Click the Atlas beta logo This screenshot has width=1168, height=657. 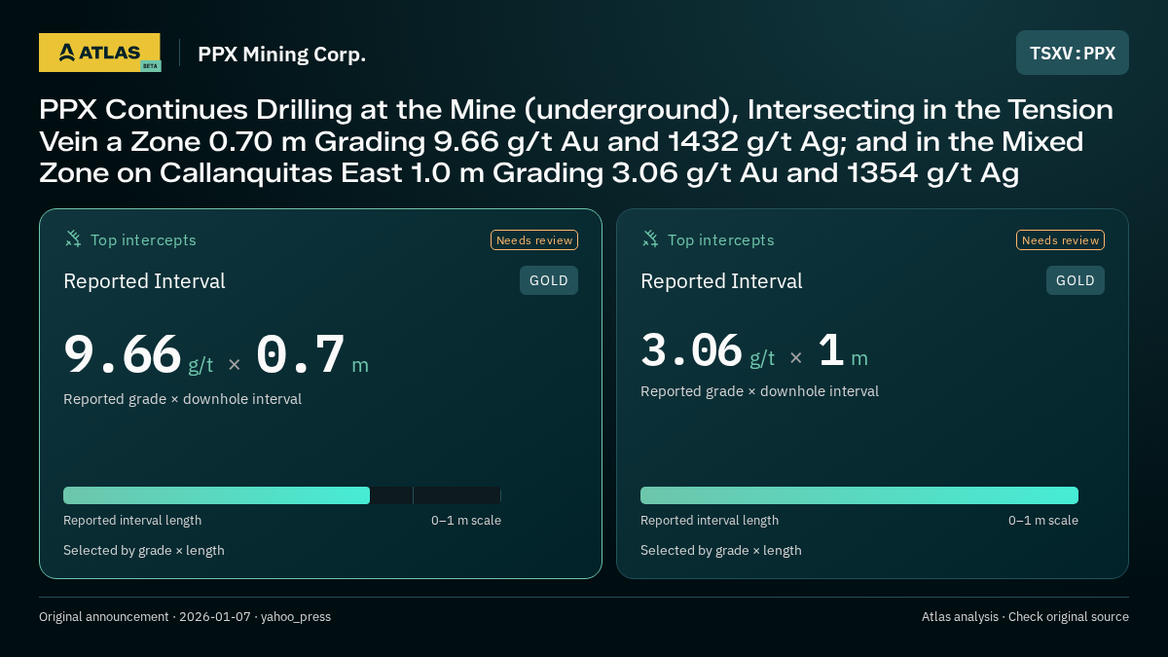pos(100,53)
